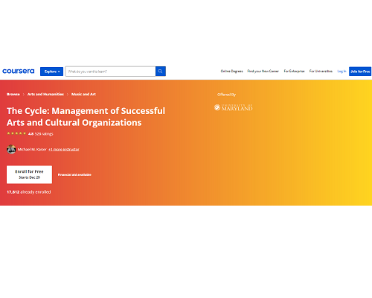Open the Financial aid available link
Viewport: 372px width, 298px height.
point(74,175)
